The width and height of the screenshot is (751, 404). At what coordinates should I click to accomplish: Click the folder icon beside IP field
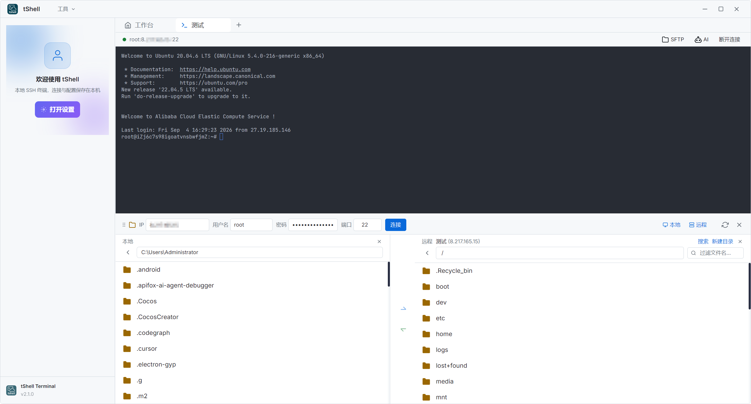[x=132, y=225]
